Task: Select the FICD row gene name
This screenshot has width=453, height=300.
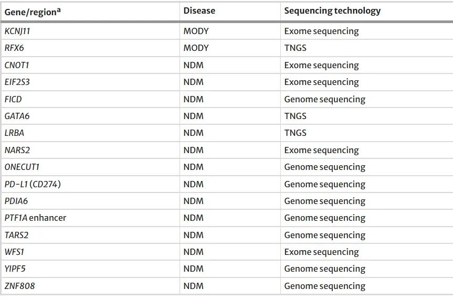Action: point(13,99)
